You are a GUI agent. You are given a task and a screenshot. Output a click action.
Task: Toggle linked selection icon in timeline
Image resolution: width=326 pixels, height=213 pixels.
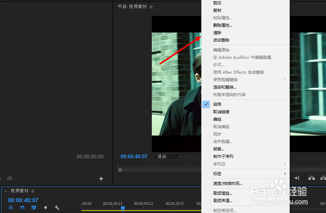[34, 207]
